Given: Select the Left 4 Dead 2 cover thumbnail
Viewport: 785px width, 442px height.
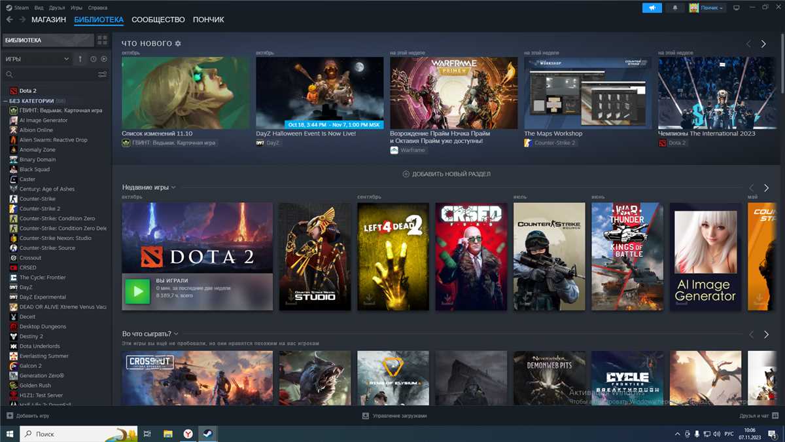Looking at the screenshot, I should pyautogui.click(x=392, y=256).
